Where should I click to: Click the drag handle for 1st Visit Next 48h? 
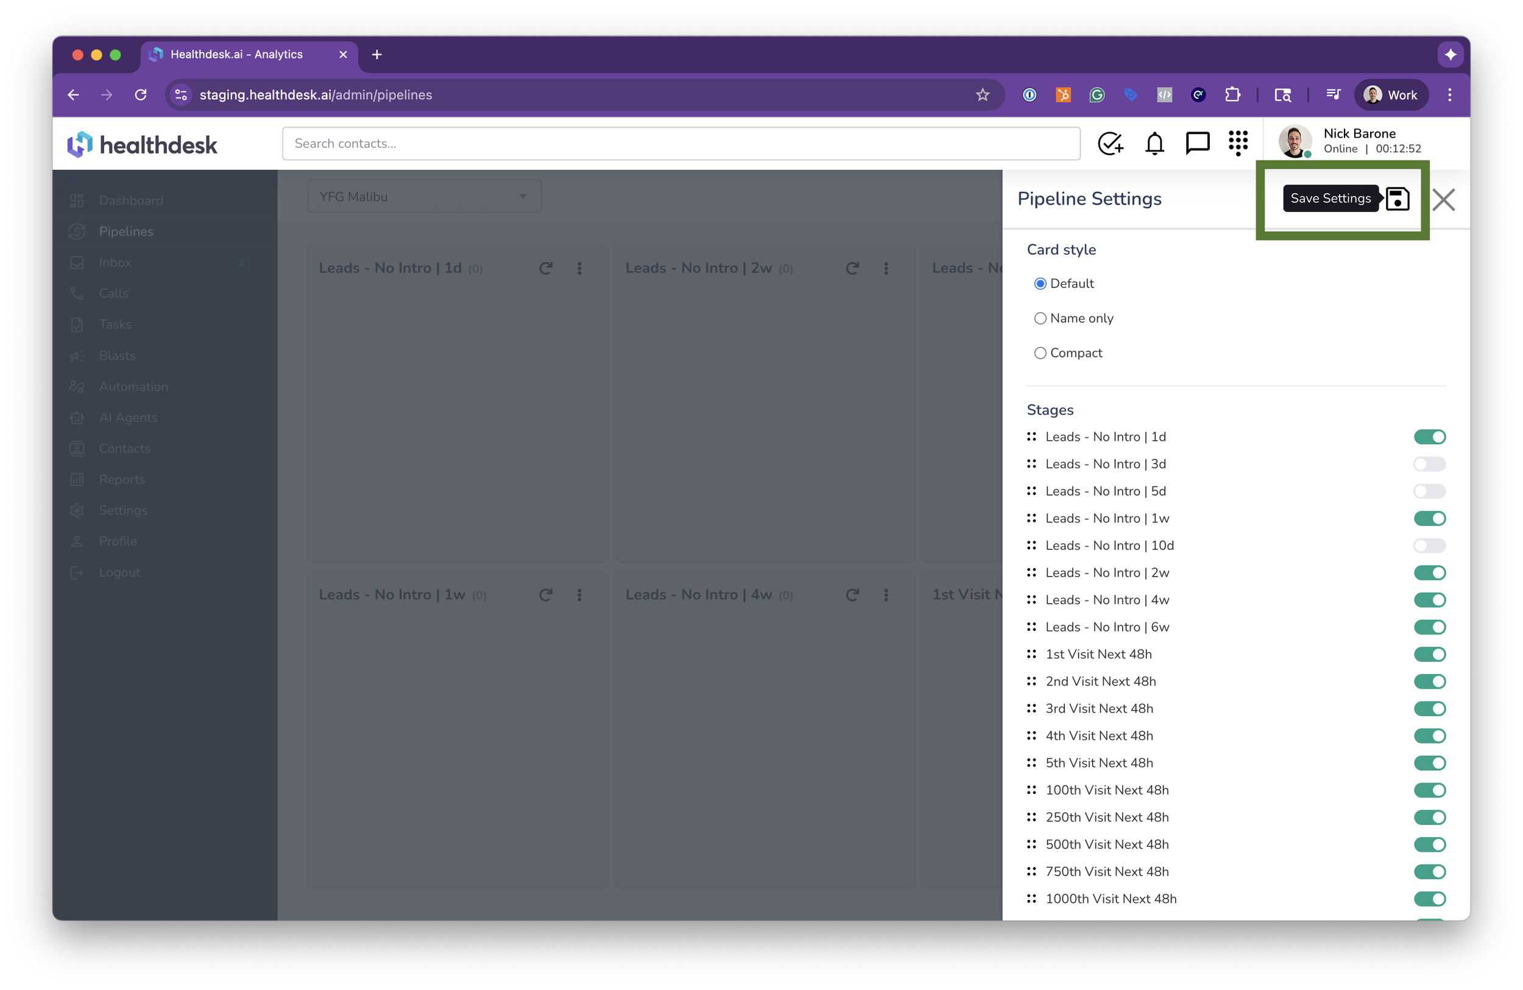click(x=1031, y=655)
